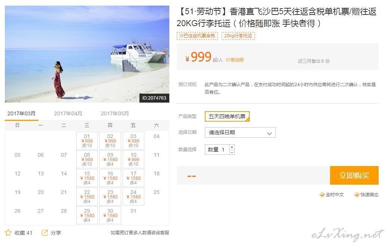Click the 快速响应 checkmark icon
The width and height of the screenshot is (388, 247).
point(357,195)
